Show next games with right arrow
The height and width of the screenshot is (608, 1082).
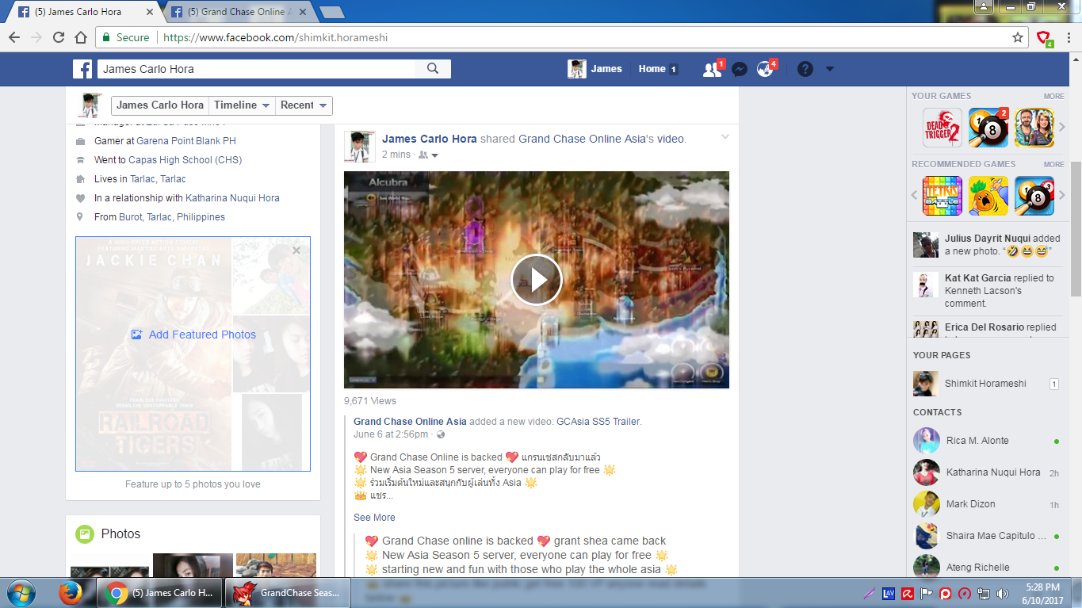(1062, 127)
